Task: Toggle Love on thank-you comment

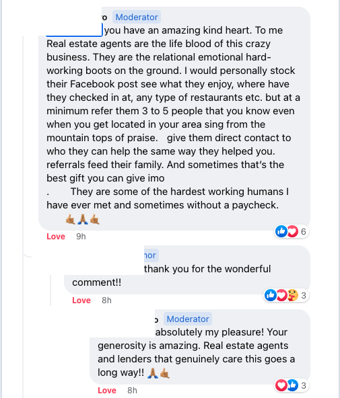Action: pos(81,301)
